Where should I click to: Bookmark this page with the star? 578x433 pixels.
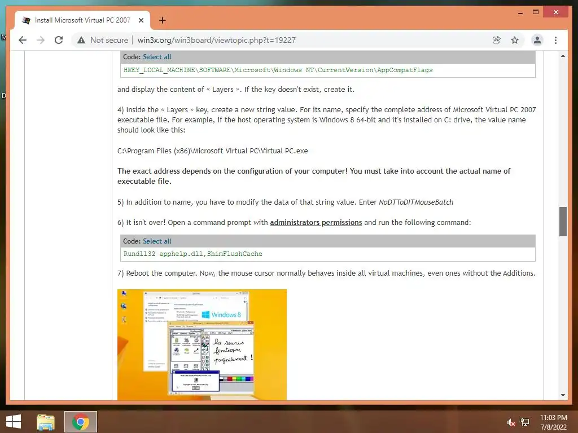[515, 40]
